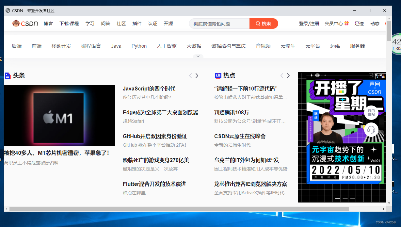The image size is (401, 227).
Task: Select the 大数据 category tab
Action: pyautogui.click(x=194, y=46)
